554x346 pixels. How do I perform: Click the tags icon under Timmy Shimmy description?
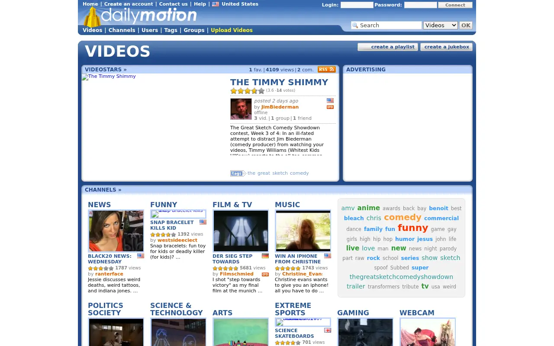238,173
